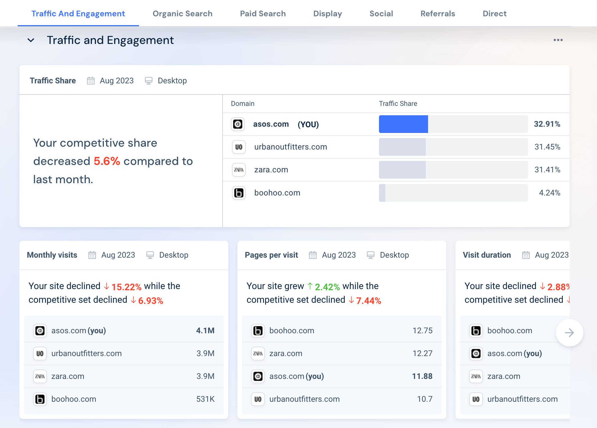
Task: Click the zara.com logo icon in Traffic Share
Action: (239, 169)
